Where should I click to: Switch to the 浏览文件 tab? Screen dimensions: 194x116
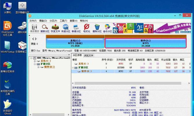pos(89,55)
